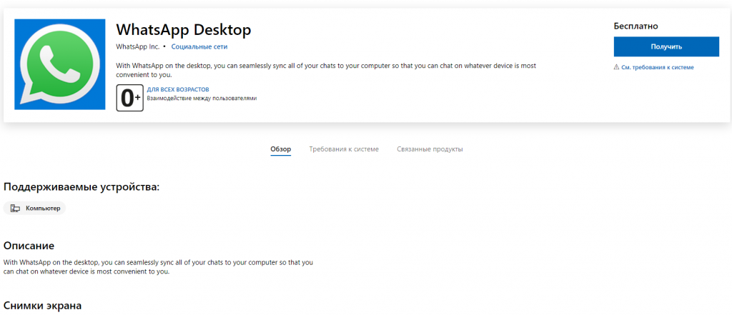Viewport: 732px width, 315px height.
Task: Switch to the Требования к системе tab
Action: (344, 149)
